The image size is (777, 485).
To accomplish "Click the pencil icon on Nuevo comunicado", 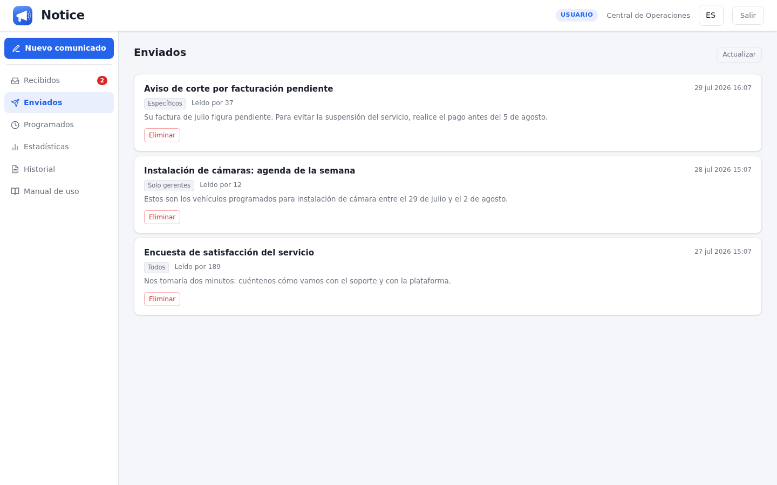I will click(16, 48).
